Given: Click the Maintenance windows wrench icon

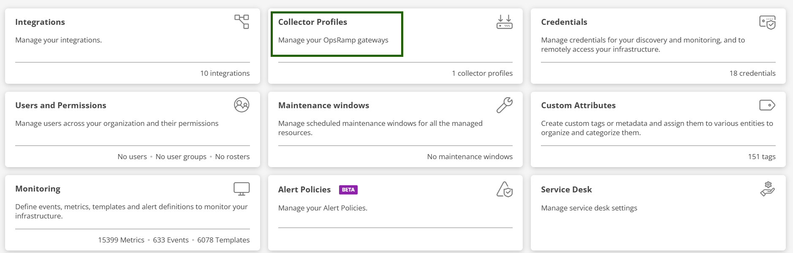Looking at the screenshot, I should [x=504, y=105].
